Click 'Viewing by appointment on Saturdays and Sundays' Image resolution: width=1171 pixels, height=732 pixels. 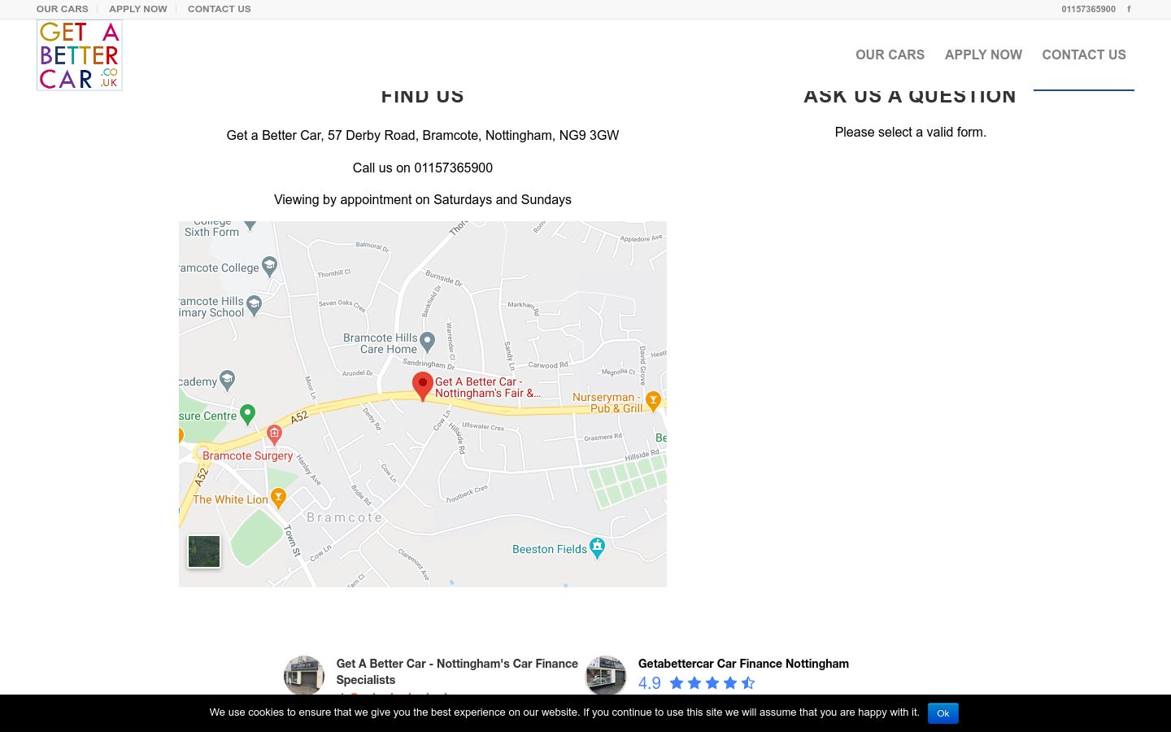click(423, 199)
